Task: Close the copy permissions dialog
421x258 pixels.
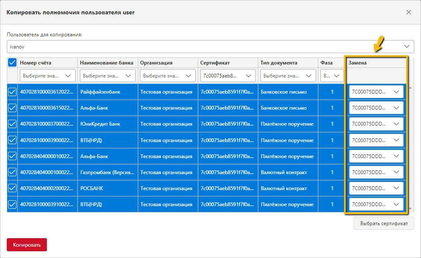Action: (408, 12)
